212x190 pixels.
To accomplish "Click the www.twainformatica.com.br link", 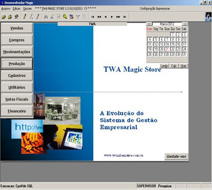I will click(124, 155).
